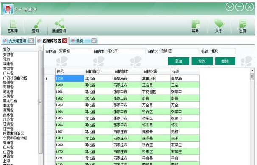Select table cell 1763

click(70, 105)
